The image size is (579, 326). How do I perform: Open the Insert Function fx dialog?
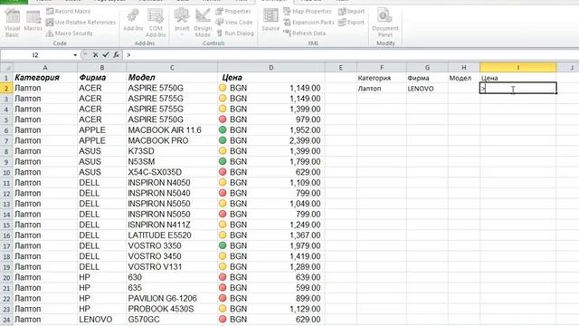coord(116,55)
